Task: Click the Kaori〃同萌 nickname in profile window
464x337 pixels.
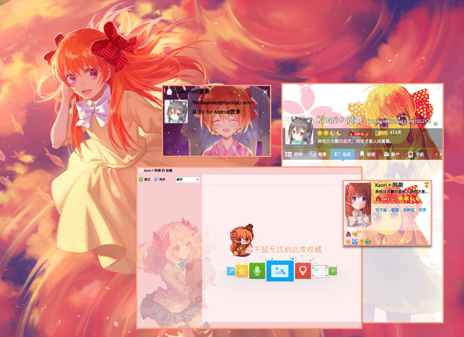Action: click(340, 120)
